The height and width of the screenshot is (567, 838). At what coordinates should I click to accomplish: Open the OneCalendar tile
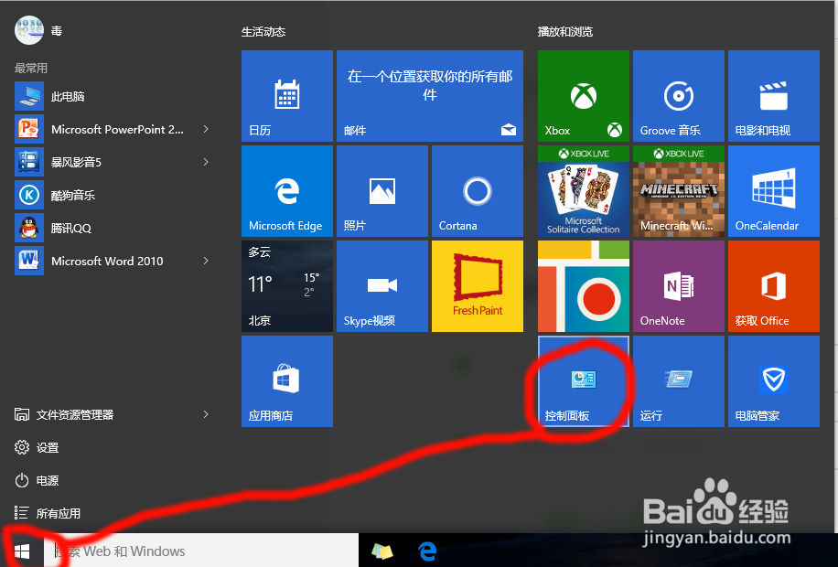point(773,191)
